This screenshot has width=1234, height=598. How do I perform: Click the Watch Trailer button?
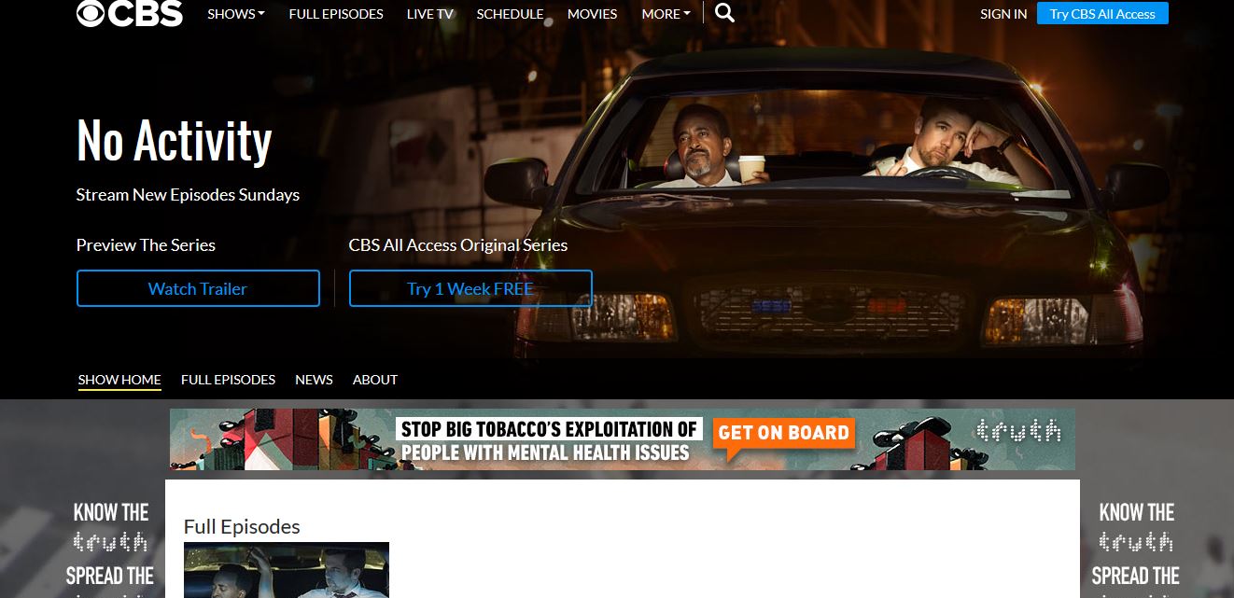click(198, 288)
